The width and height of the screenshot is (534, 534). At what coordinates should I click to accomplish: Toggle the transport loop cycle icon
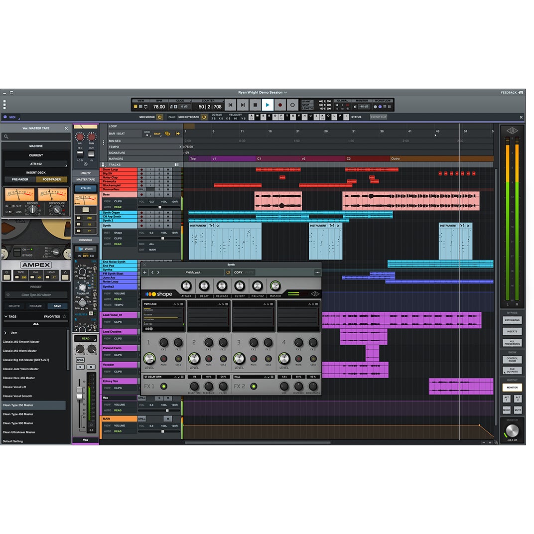(292, 105)
